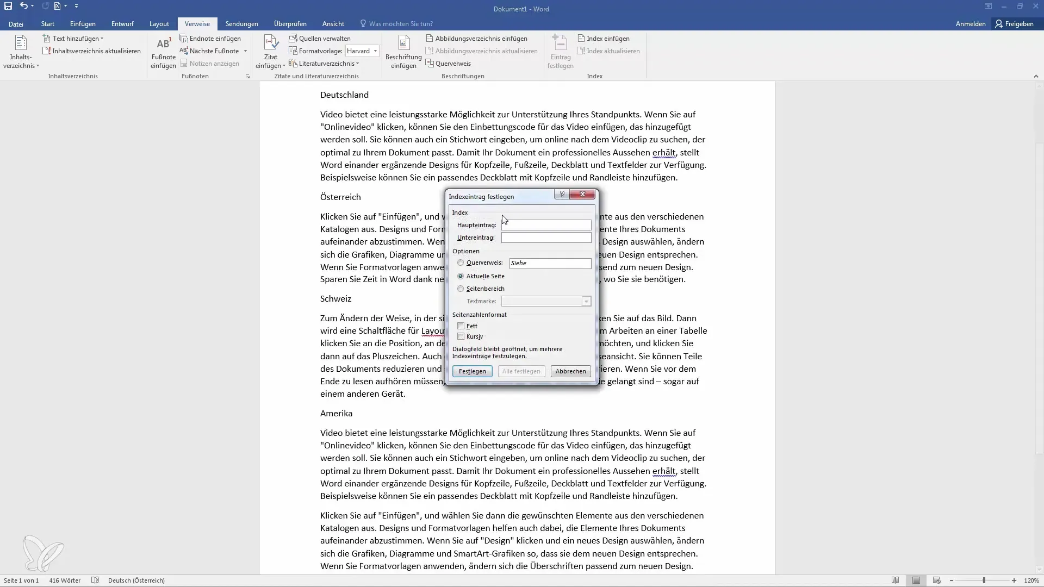Click Beschriftung einfügen
This screenshot has height=587, width=1044.
pyautogui.click(x=403, y=52)
